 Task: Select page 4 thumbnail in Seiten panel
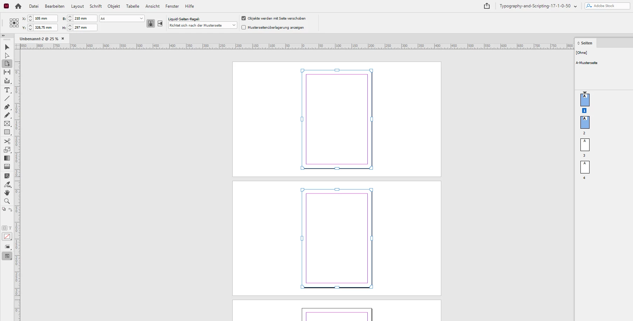click(585, 167)
